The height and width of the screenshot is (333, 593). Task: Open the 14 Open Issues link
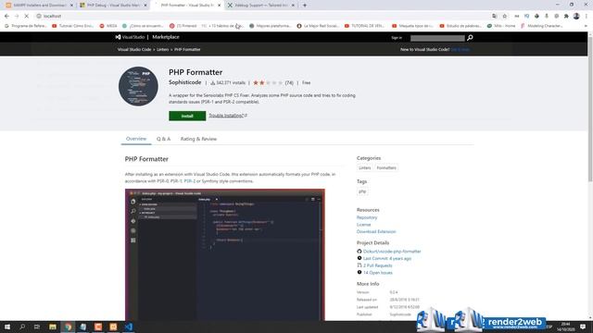(377, 273)
